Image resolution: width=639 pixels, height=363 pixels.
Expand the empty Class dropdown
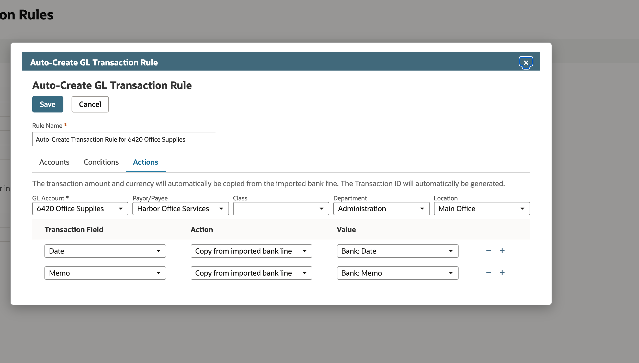[281, 209]
